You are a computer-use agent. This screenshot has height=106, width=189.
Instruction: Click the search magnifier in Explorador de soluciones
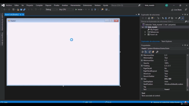point(186,21)
